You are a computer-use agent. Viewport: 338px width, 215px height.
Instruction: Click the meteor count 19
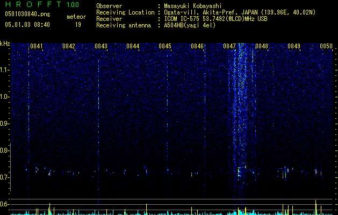tap(78, 25)
